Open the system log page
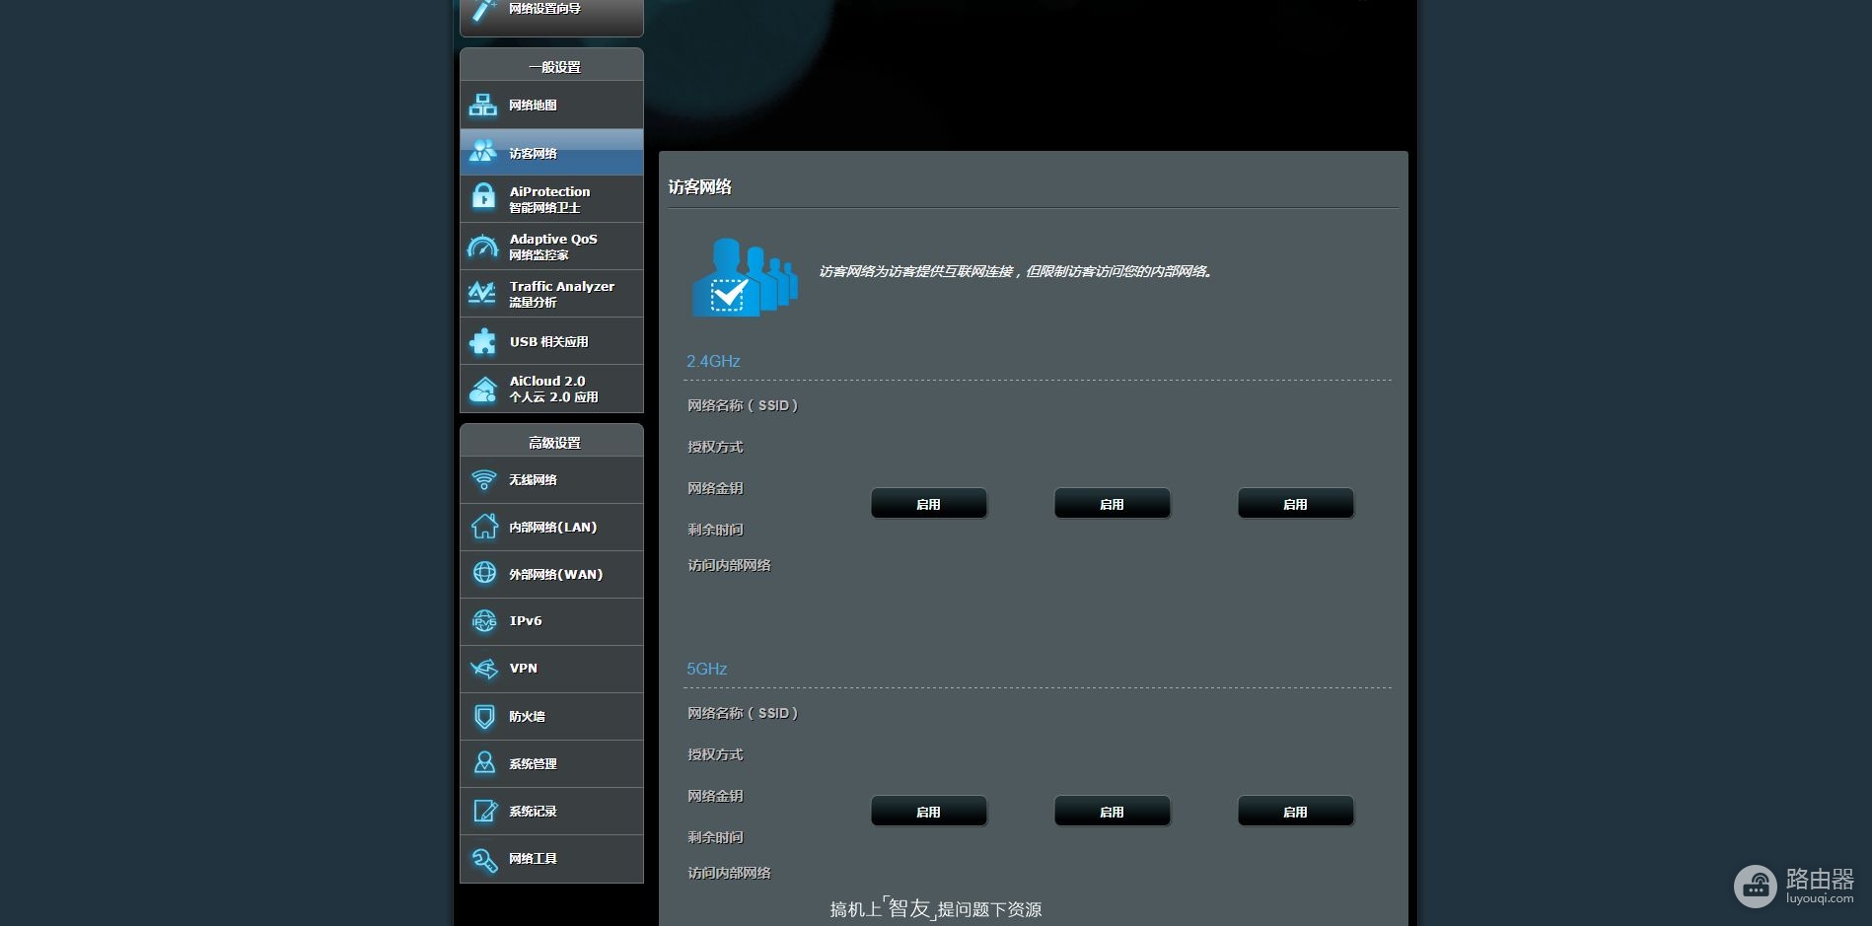The height and width of the screenshot is (926, 1872). (x=551, y=811)
